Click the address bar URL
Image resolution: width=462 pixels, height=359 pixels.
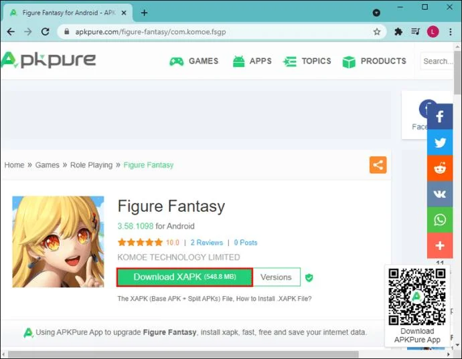(151, 32)
